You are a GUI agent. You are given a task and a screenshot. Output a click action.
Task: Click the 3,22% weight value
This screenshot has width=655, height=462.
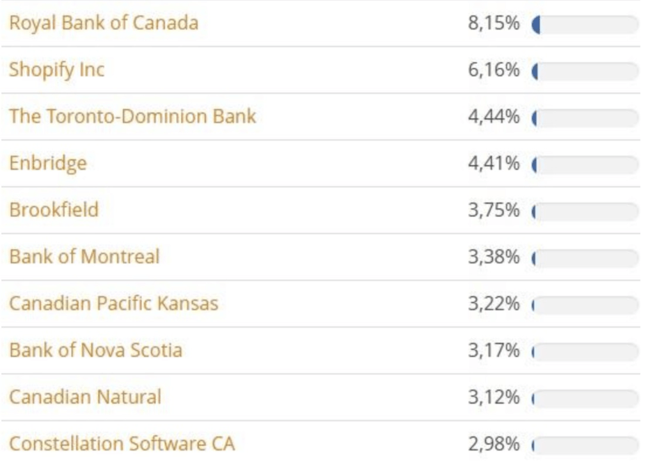pyautogui.click(x=494, y=304)
